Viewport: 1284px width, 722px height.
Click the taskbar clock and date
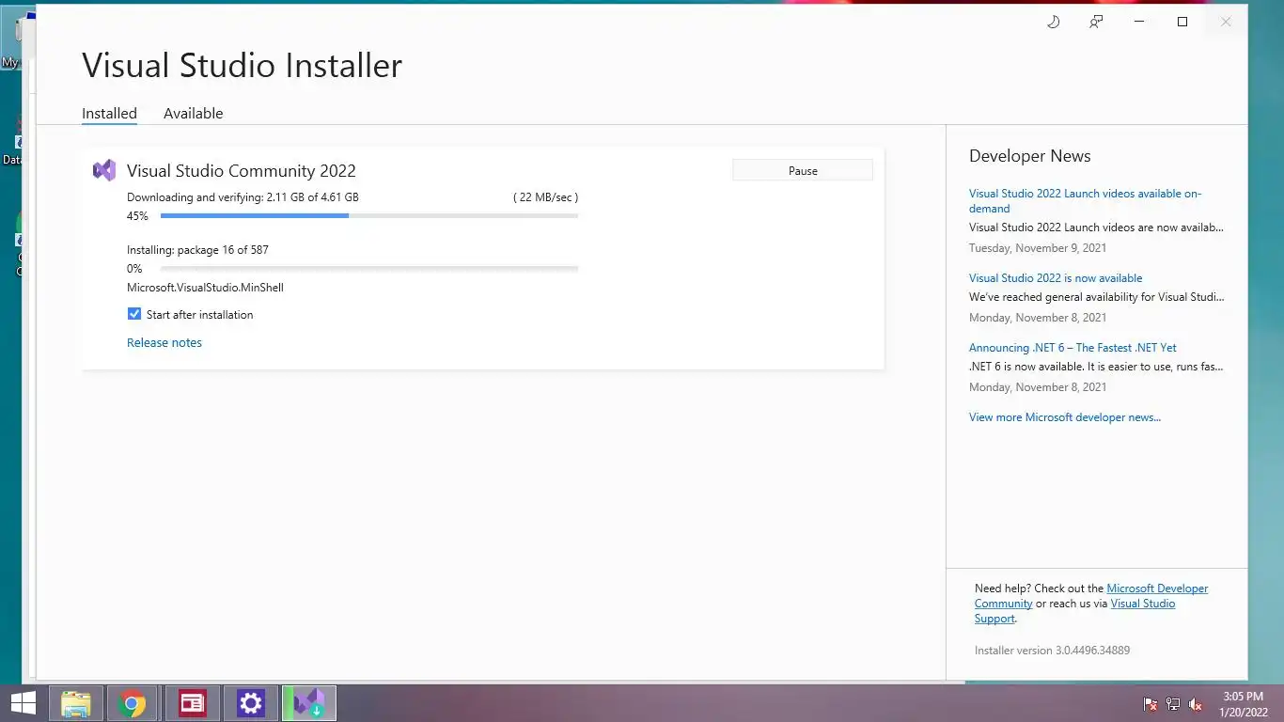[1243, 704]
